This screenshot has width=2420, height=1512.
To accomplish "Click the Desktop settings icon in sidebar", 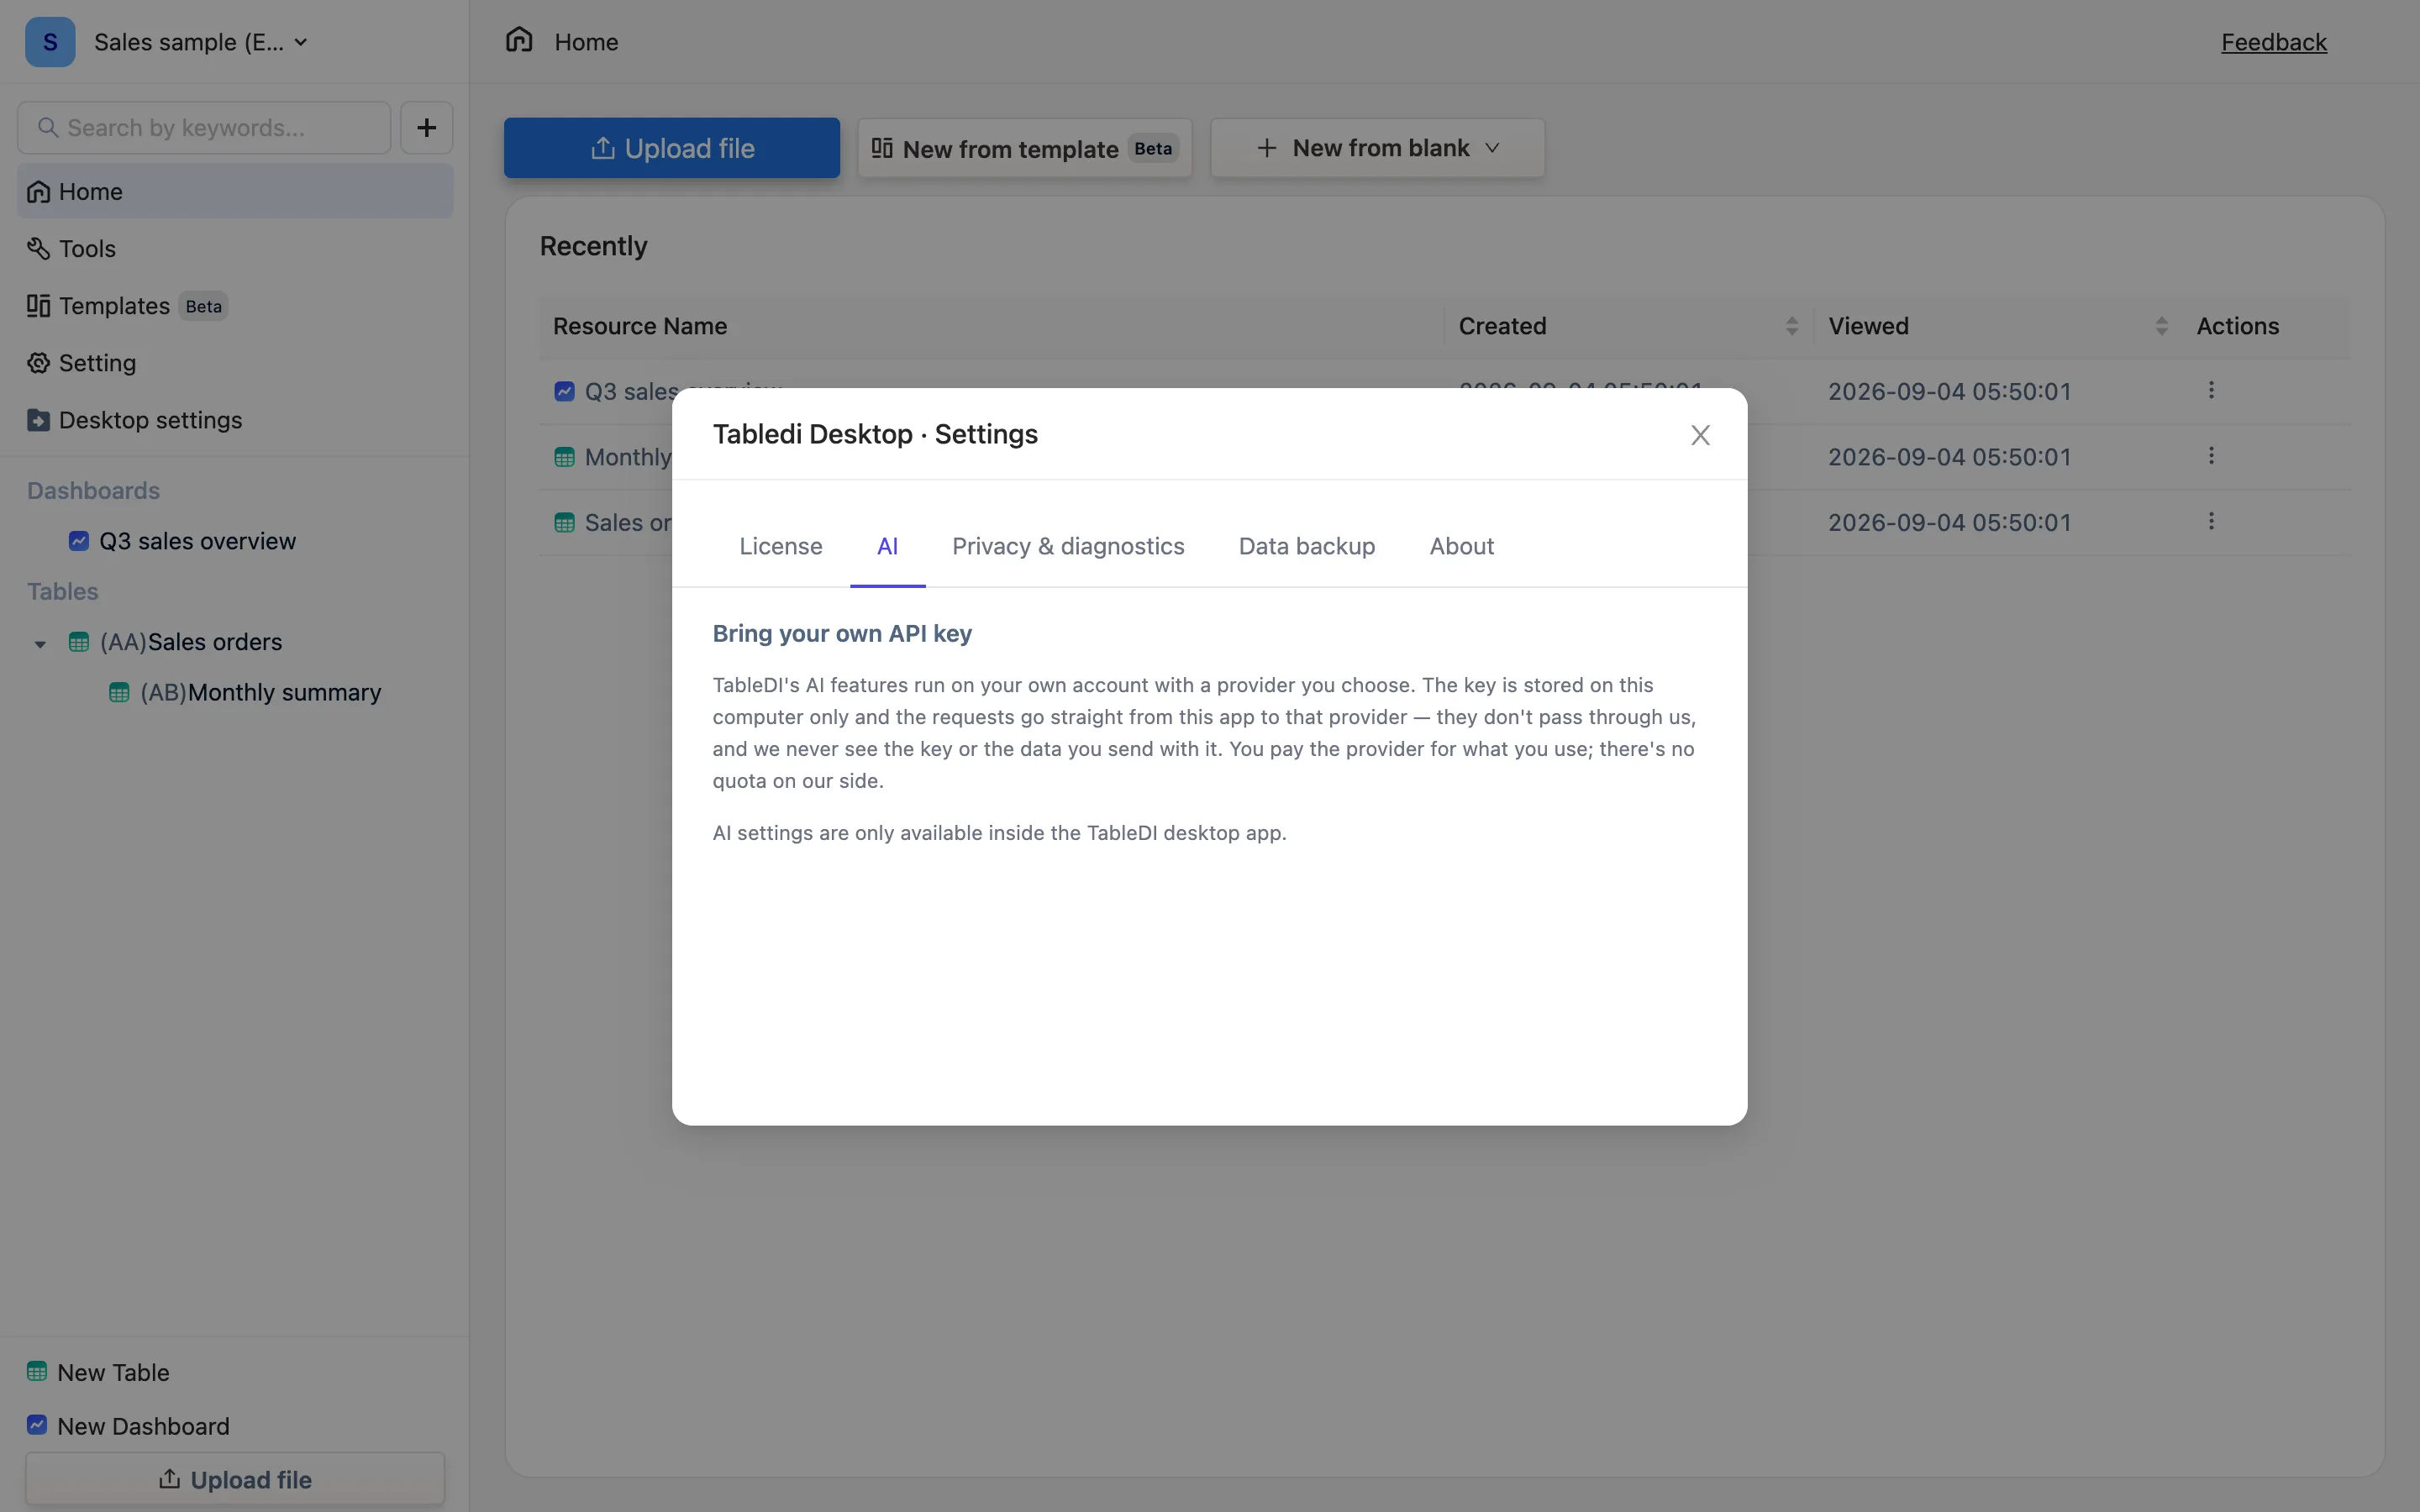I will pos(38,420).
